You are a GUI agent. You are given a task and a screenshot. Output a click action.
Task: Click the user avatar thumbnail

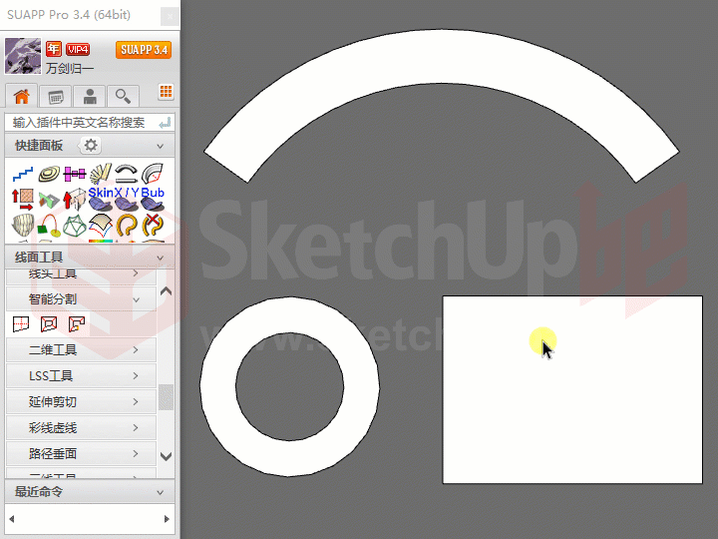[x=23, y=56]
